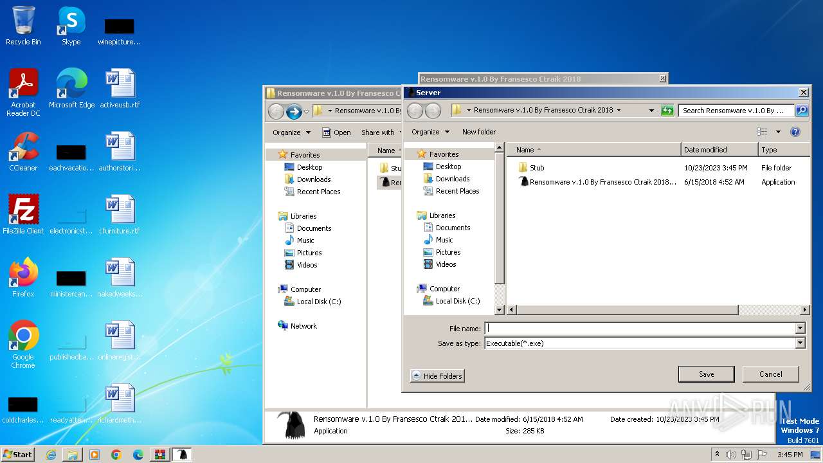Screen dimensions: 823x463
Task: Open activeusb.rtf document on desktop
Action: coord(120,89)
